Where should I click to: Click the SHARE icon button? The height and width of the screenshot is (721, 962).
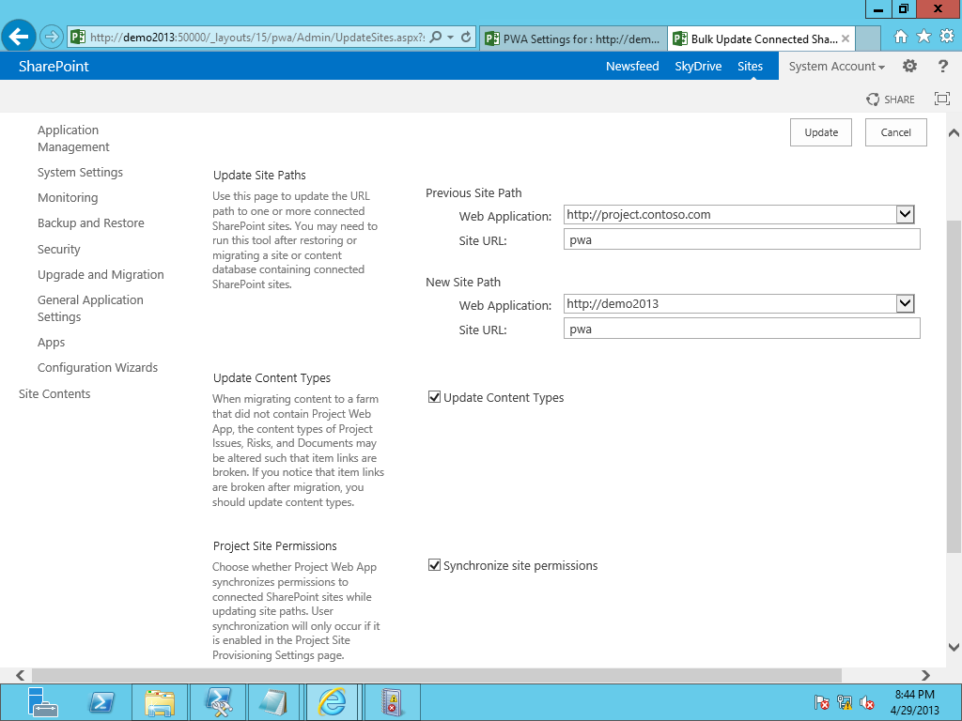pos(891,100)
